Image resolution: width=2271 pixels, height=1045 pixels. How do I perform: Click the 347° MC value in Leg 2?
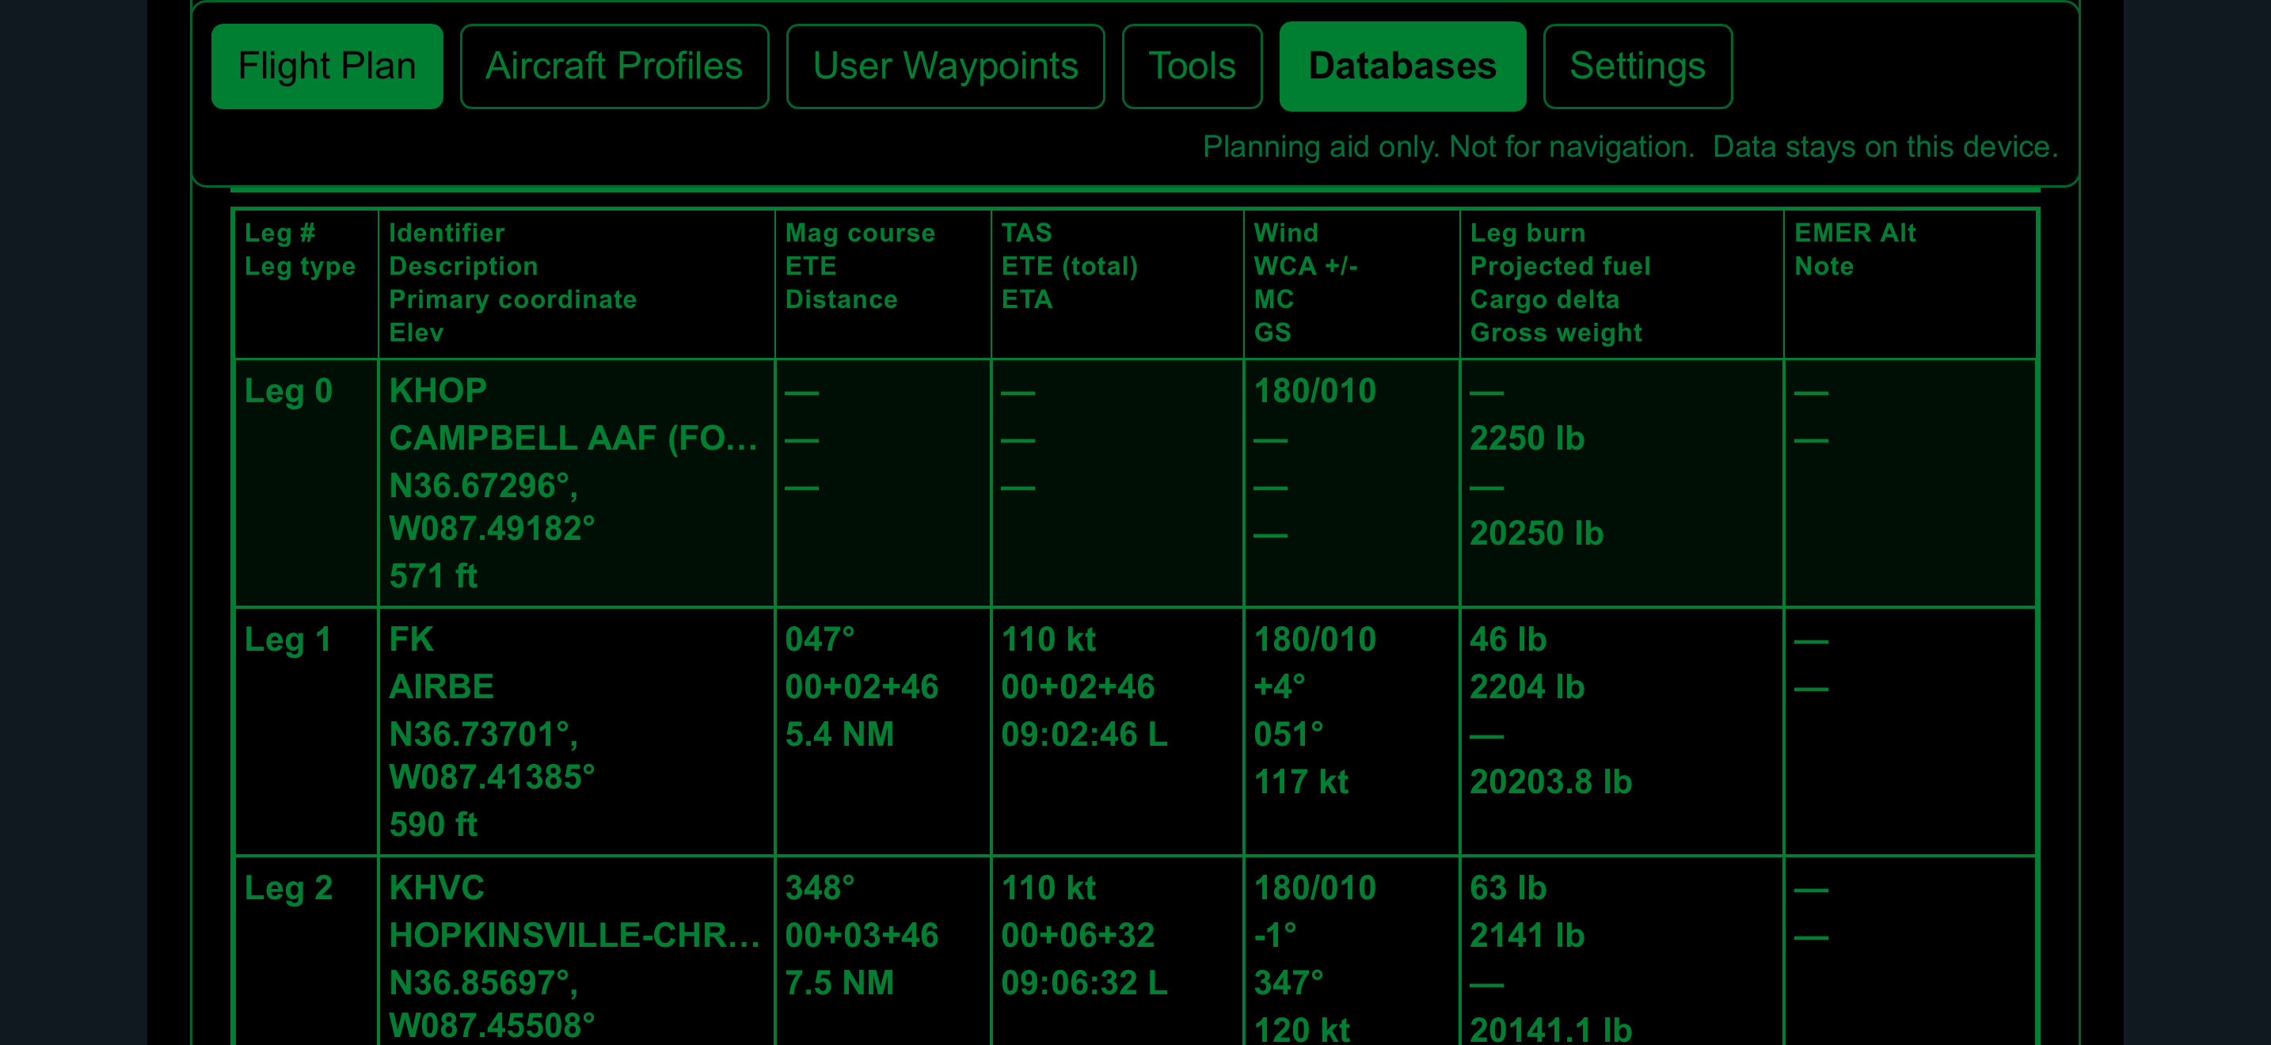(x=1289, y=982)
